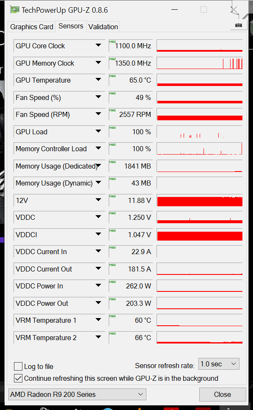Switch to the Validation tab
The height and width of the screenshot is (410, 253).
[x=103, y=27]
